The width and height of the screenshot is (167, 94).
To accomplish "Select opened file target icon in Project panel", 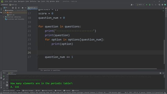I will pos(13,8).
